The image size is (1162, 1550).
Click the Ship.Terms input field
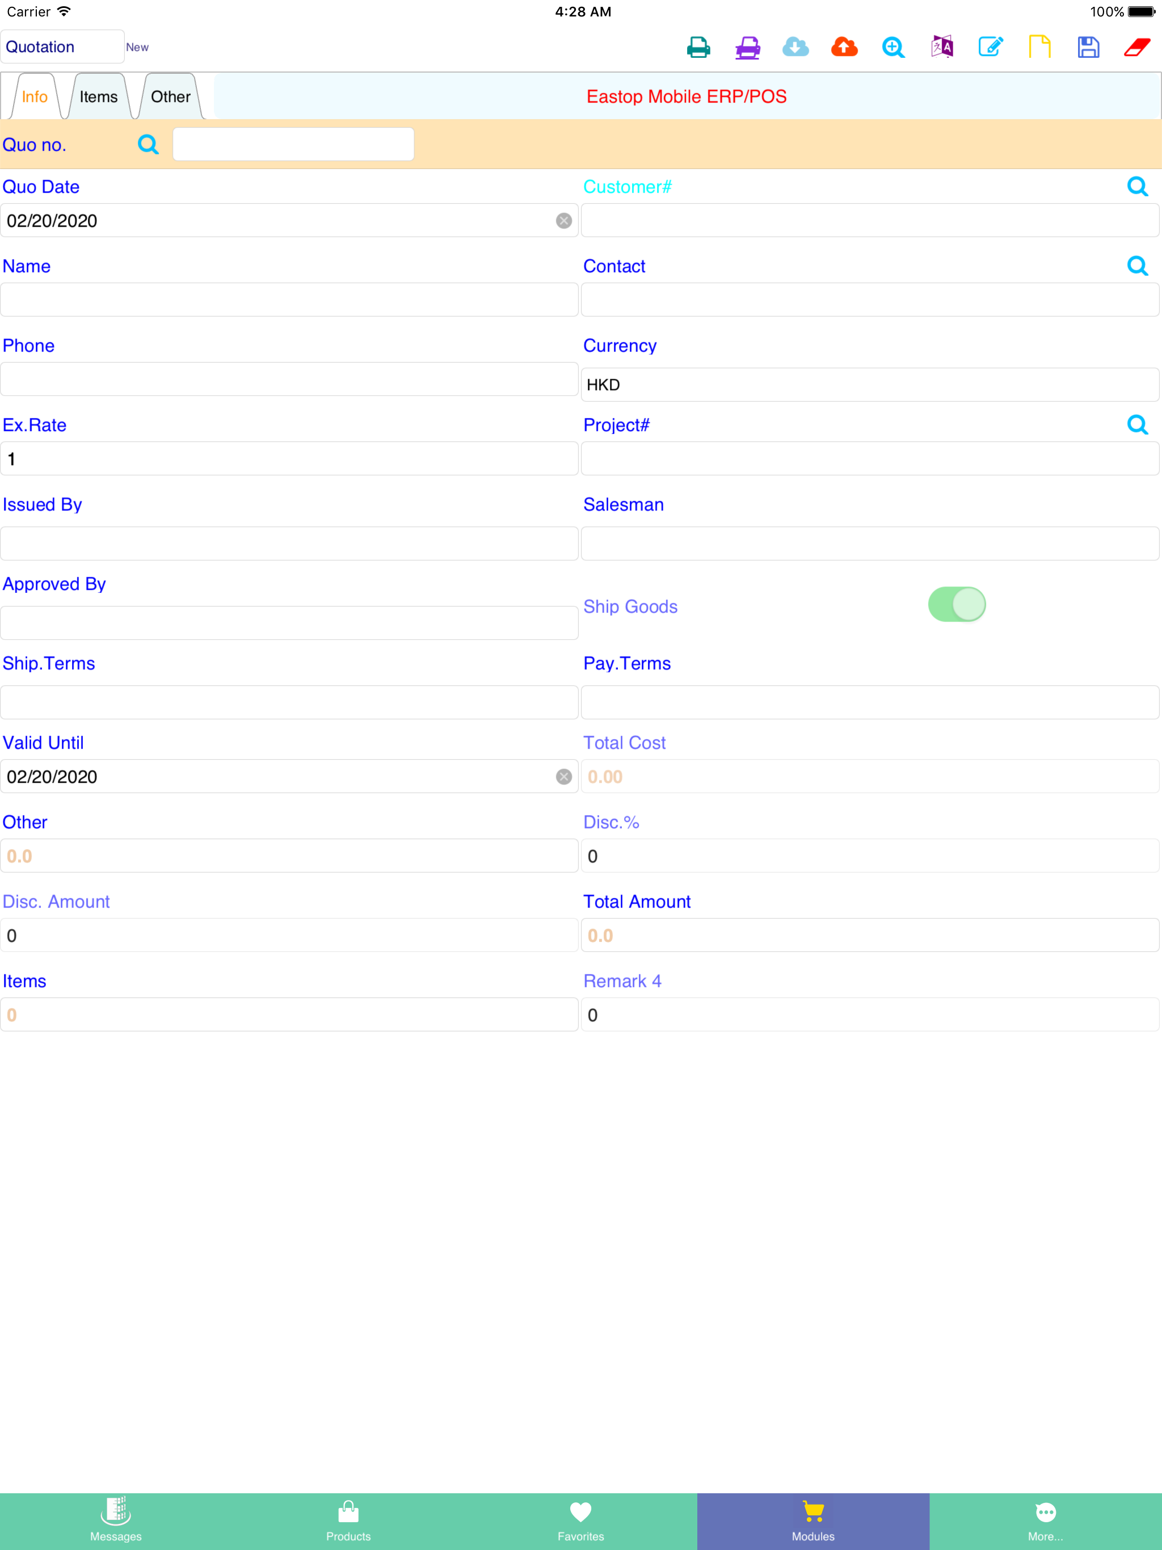(x=289, y=703)
